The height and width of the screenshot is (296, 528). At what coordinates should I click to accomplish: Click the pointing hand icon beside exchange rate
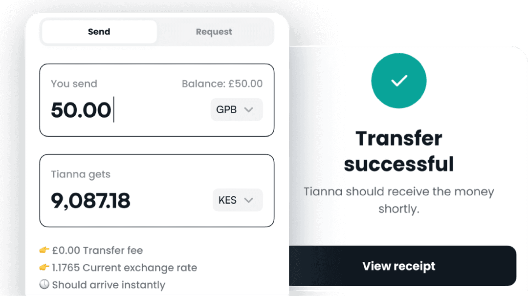[44, 268]
